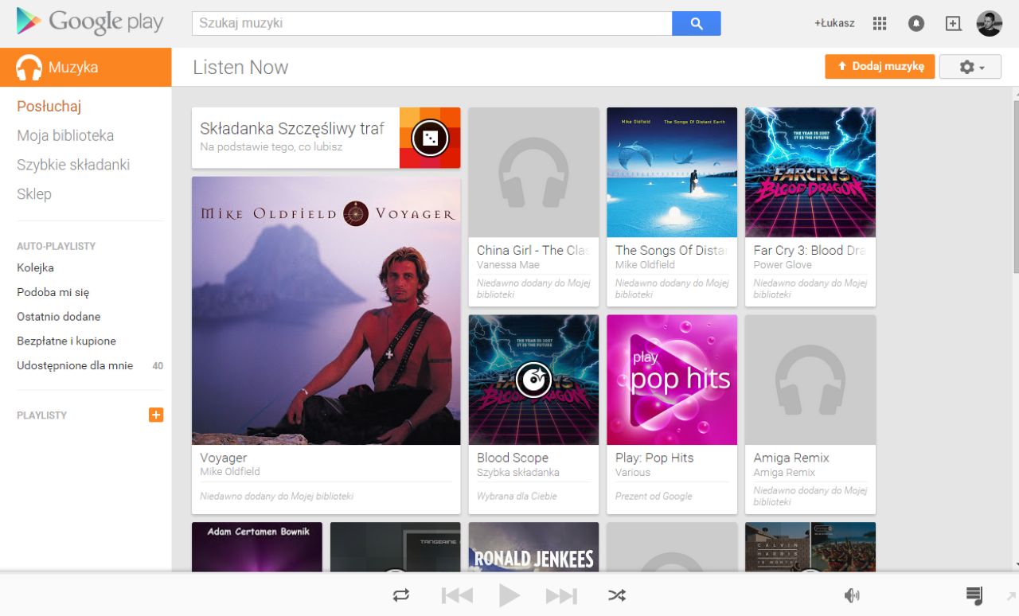1019x616 pixels.
Task: Open the Google apps grid icon
Action: tap(880, 23)
